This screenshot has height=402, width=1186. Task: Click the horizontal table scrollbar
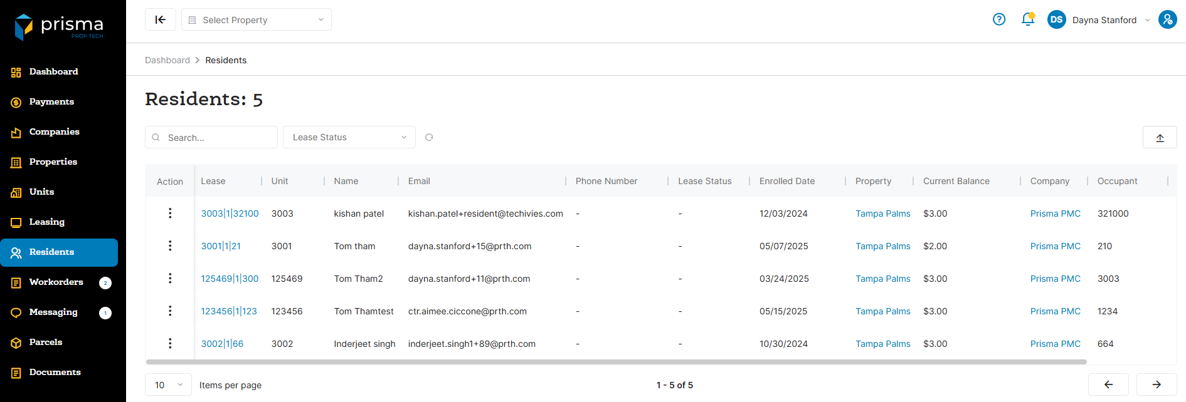[x=616, y=362]
